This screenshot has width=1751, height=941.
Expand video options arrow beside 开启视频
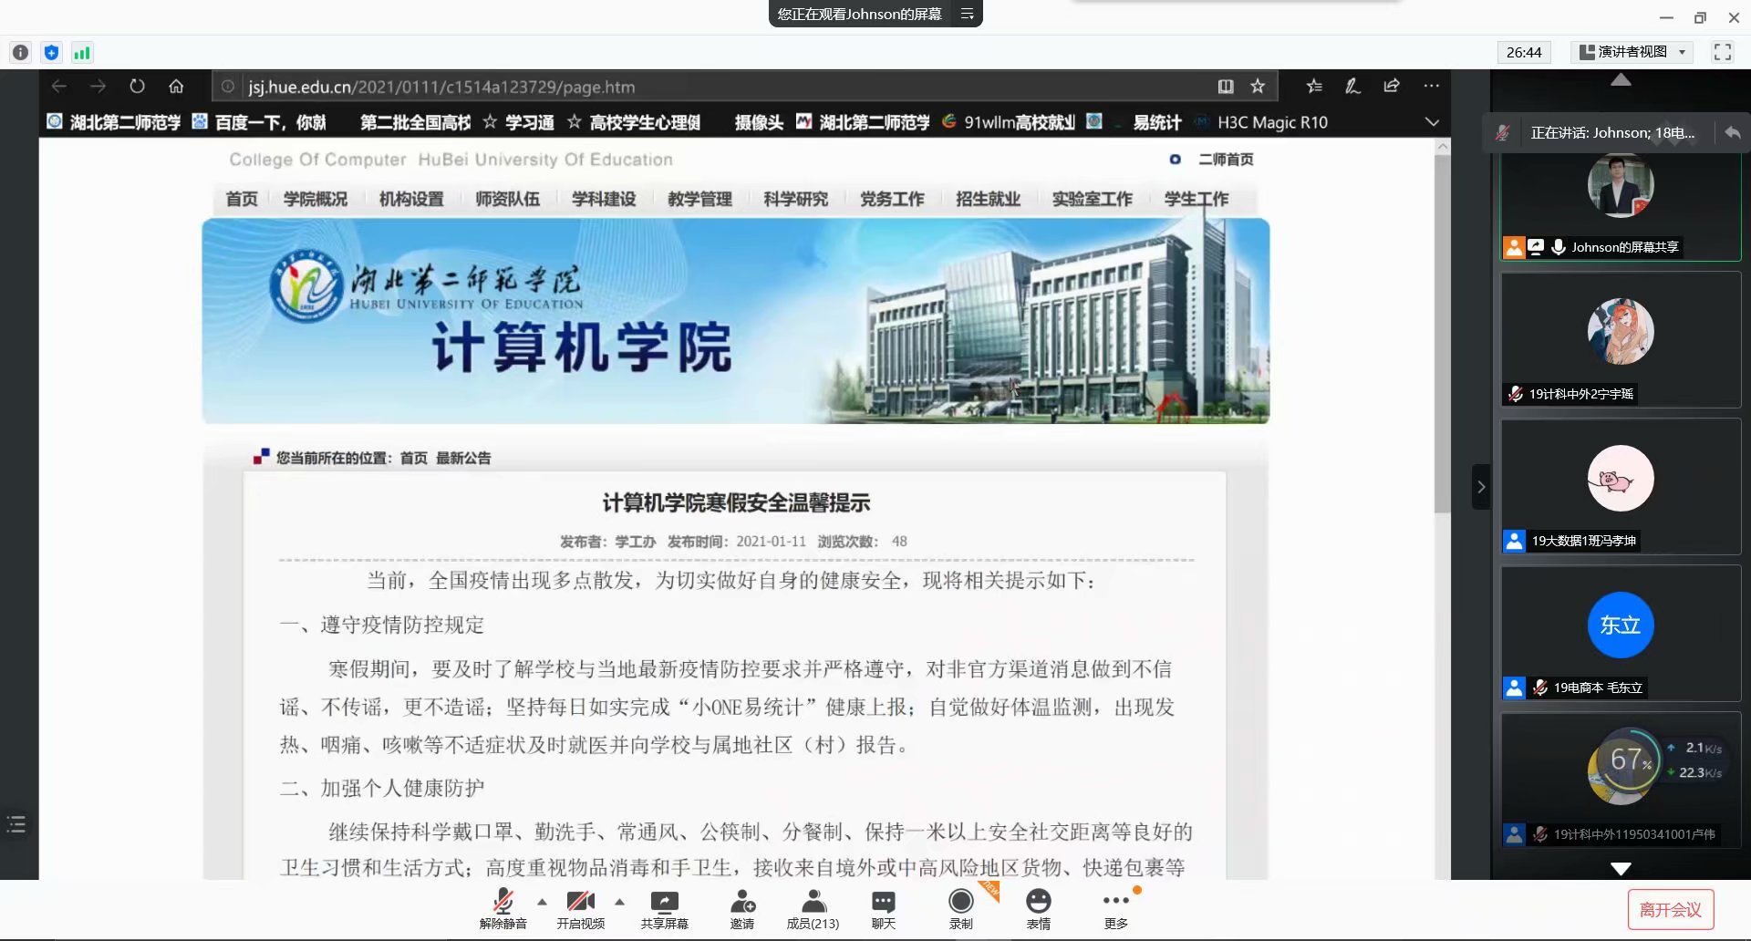tap(620, 902)
